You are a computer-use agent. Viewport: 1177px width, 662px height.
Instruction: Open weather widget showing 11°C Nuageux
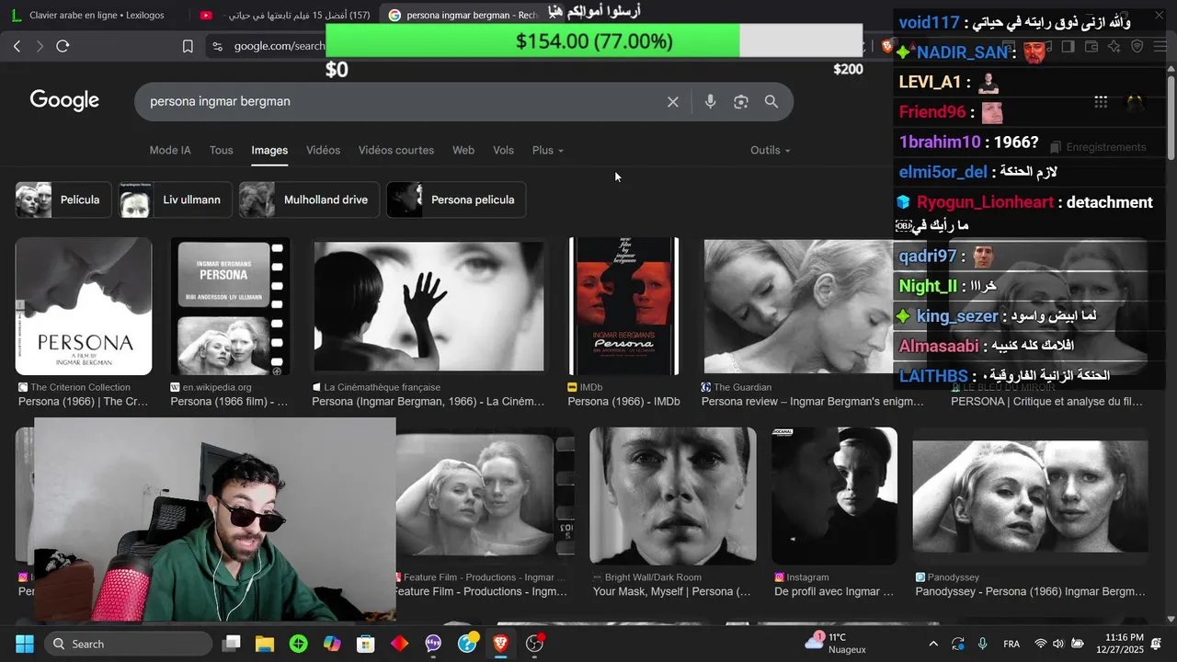[836, 644]
